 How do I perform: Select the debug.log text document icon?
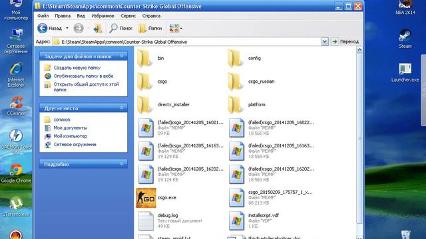click(146, 221)
